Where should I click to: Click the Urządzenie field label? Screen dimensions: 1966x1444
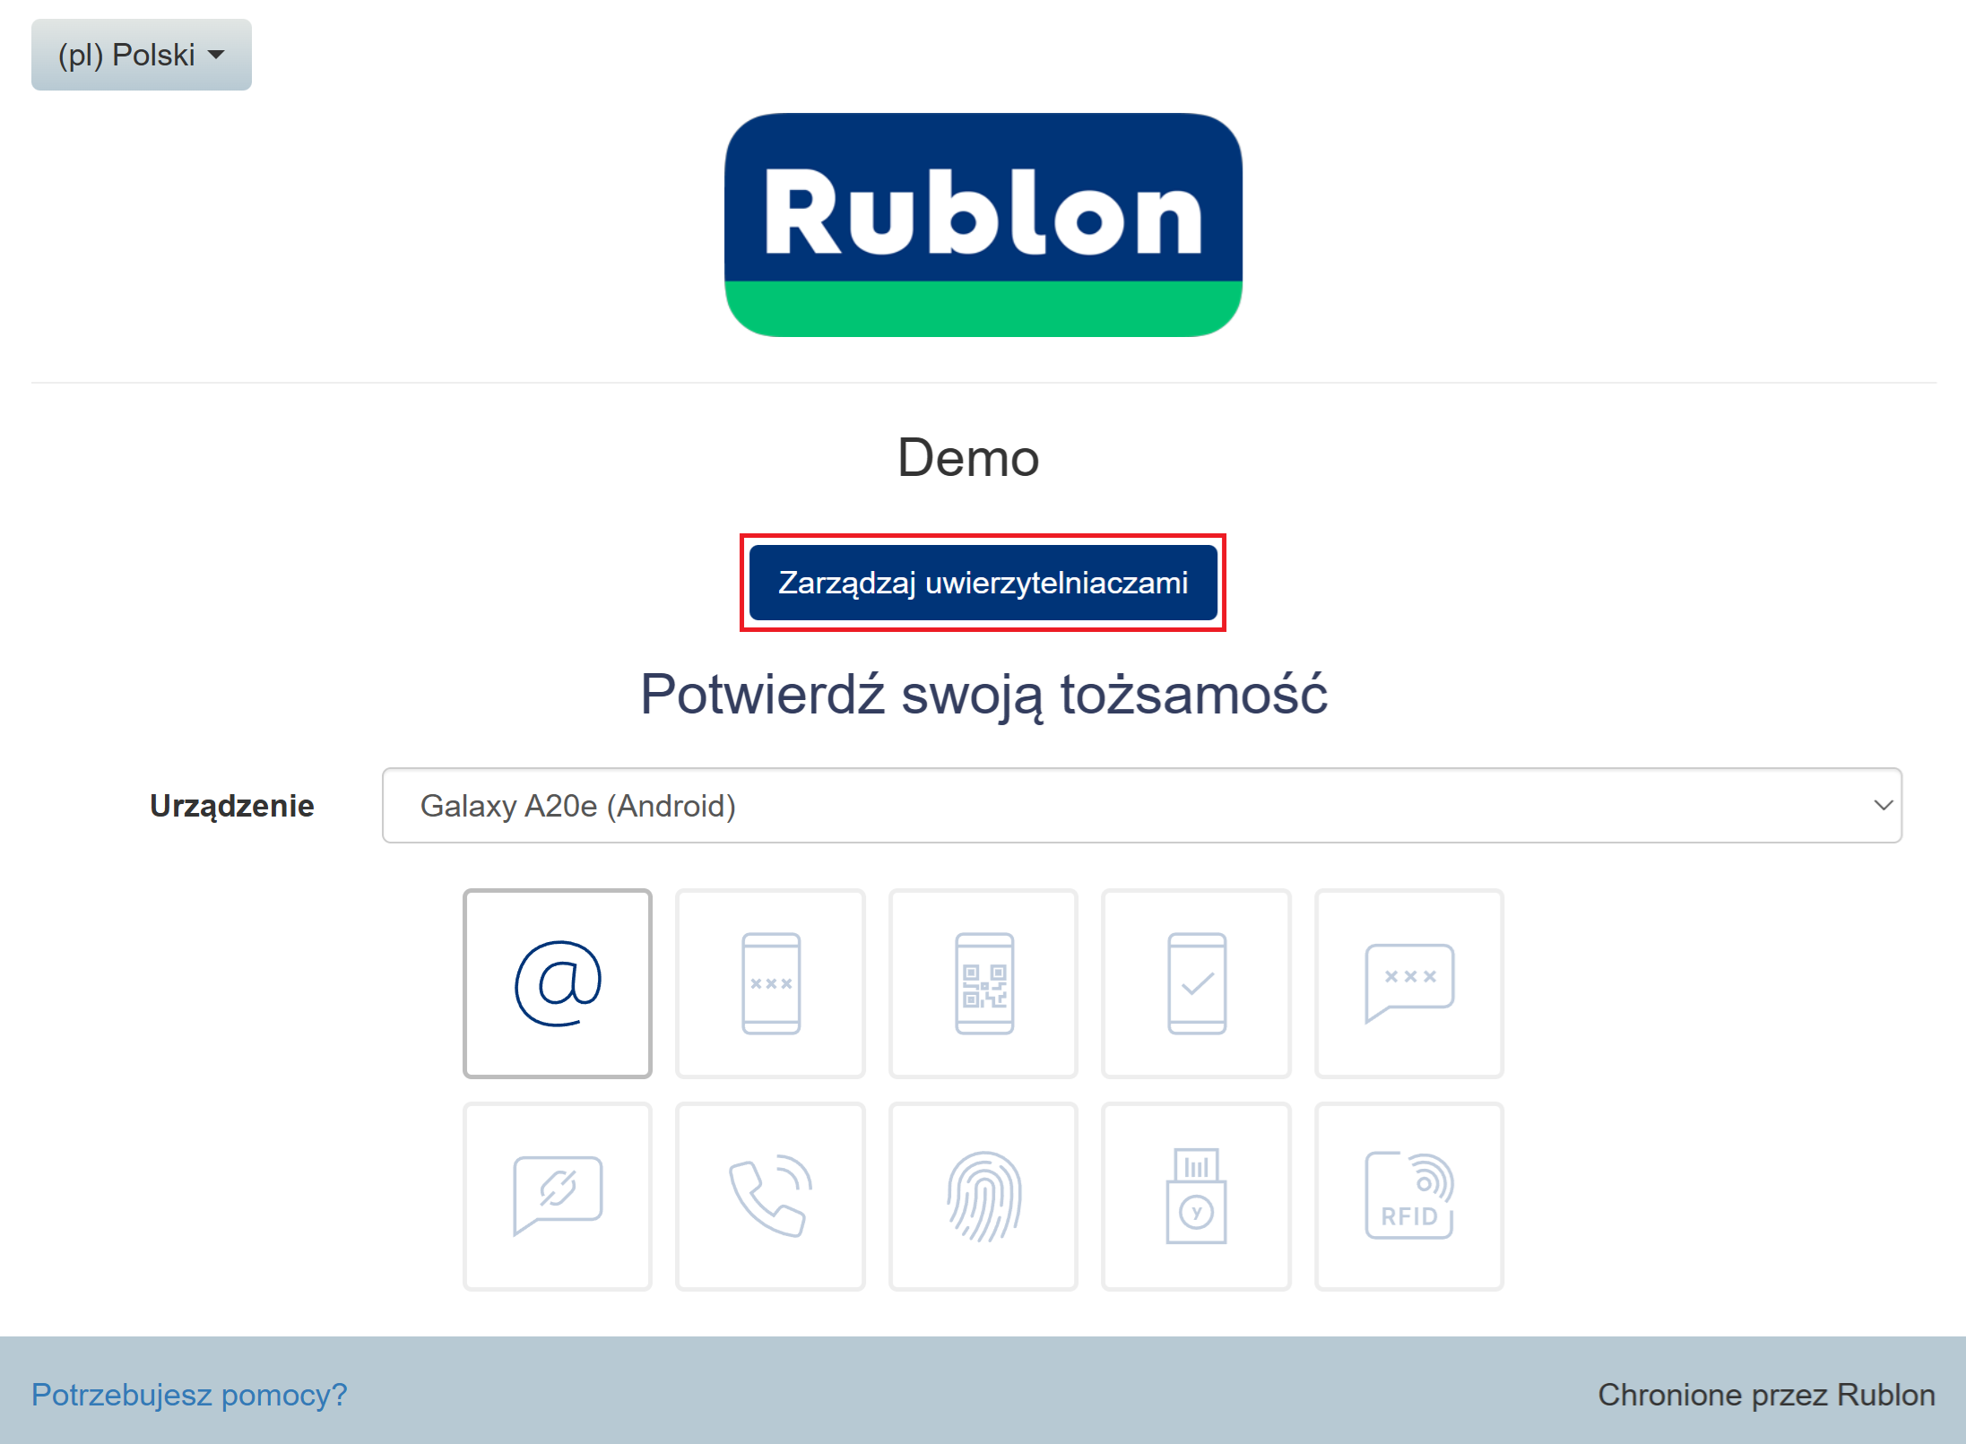[231, 805]
